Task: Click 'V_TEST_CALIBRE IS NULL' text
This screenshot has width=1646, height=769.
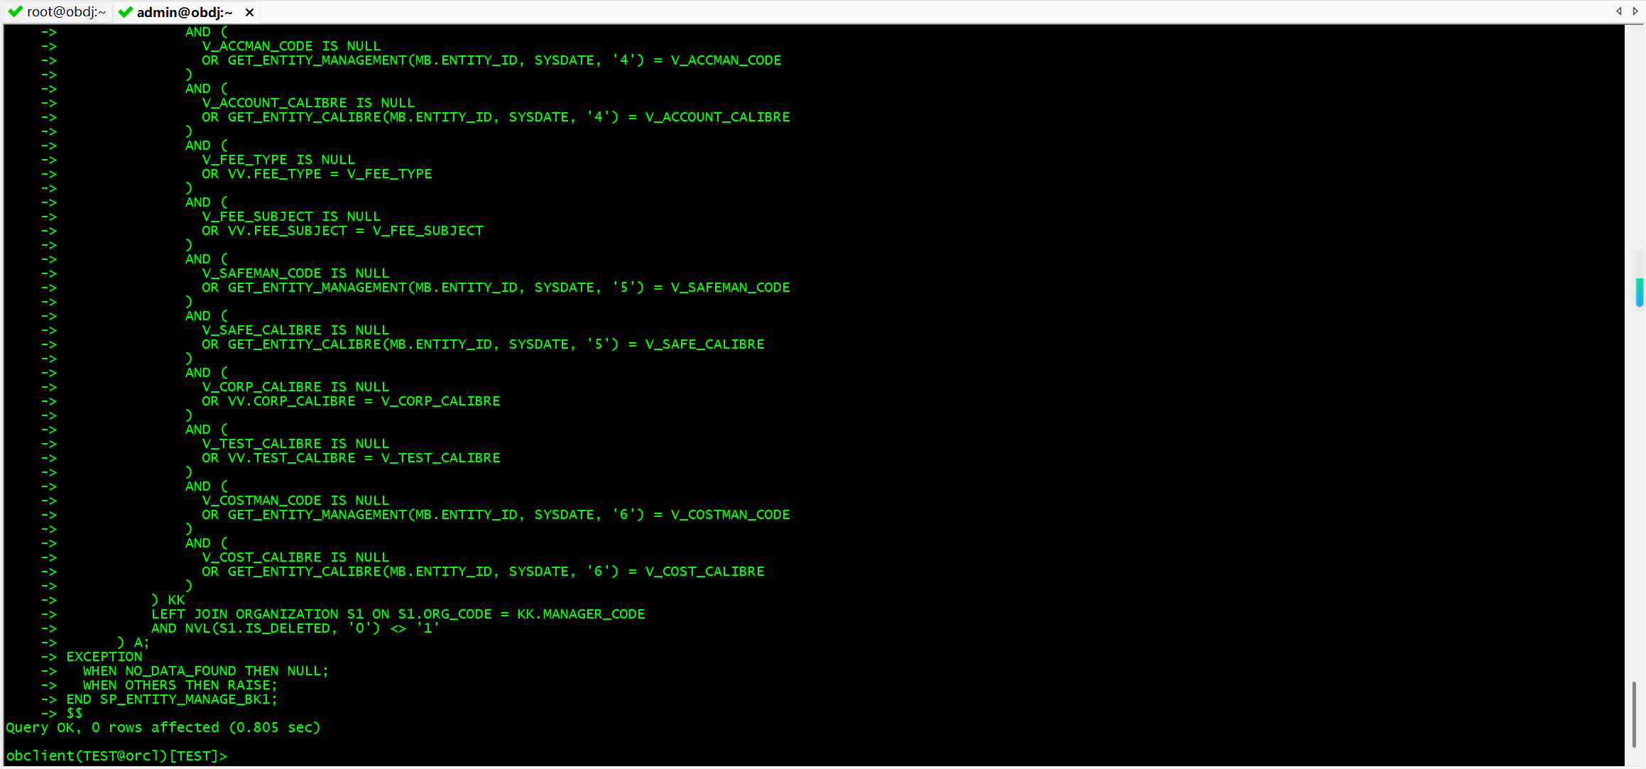Action: (295, 444)
